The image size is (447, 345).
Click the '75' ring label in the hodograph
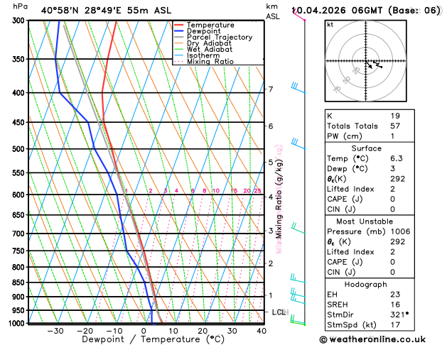click(x=337, y=89)
